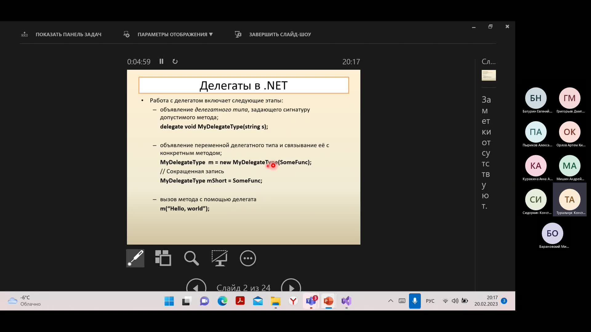Open File Explorer from taskbar
Screen dimensions: 591x332
pos(275,301)
